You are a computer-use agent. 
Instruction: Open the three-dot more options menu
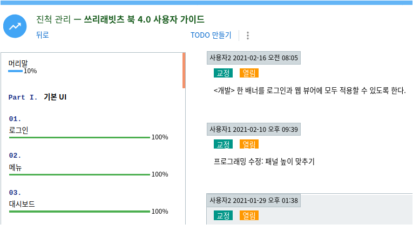click(x=248, y=36)
